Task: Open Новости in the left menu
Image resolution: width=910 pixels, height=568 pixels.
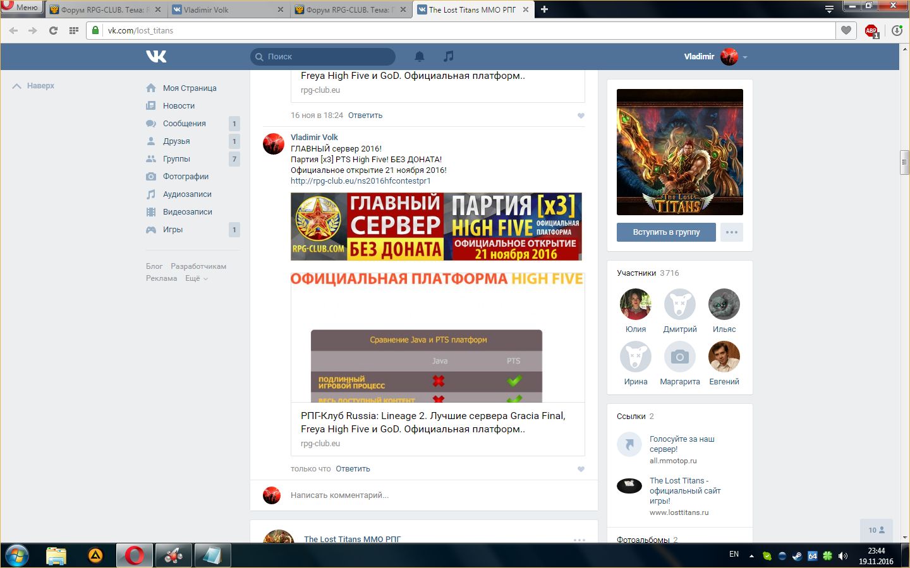Action: [179, 106]
